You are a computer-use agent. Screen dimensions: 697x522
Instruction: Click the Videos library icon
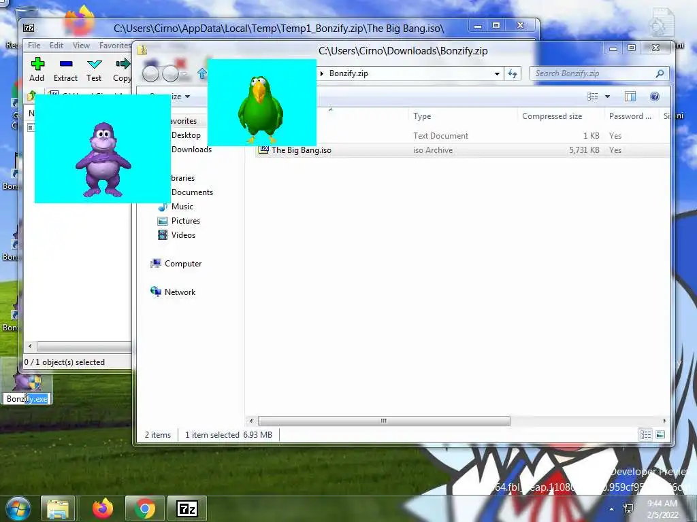coord(163,234)
